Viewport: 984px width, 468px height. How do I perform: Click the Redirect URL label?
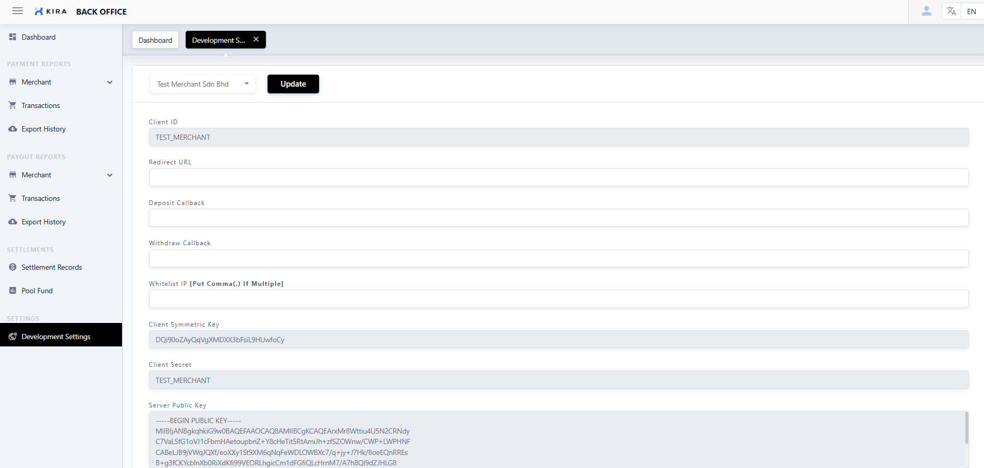(170, 162)
